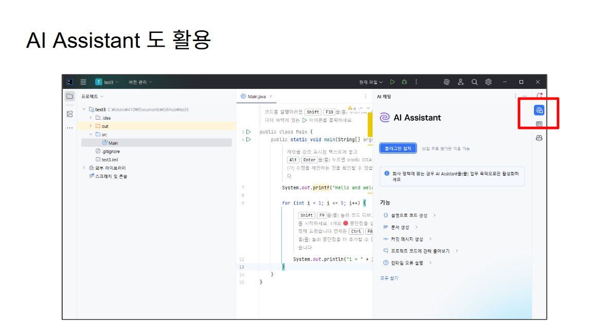Expand the out folder
This screenshot has height=336, width=608.
pyautogui.click(x=91, y=126)
